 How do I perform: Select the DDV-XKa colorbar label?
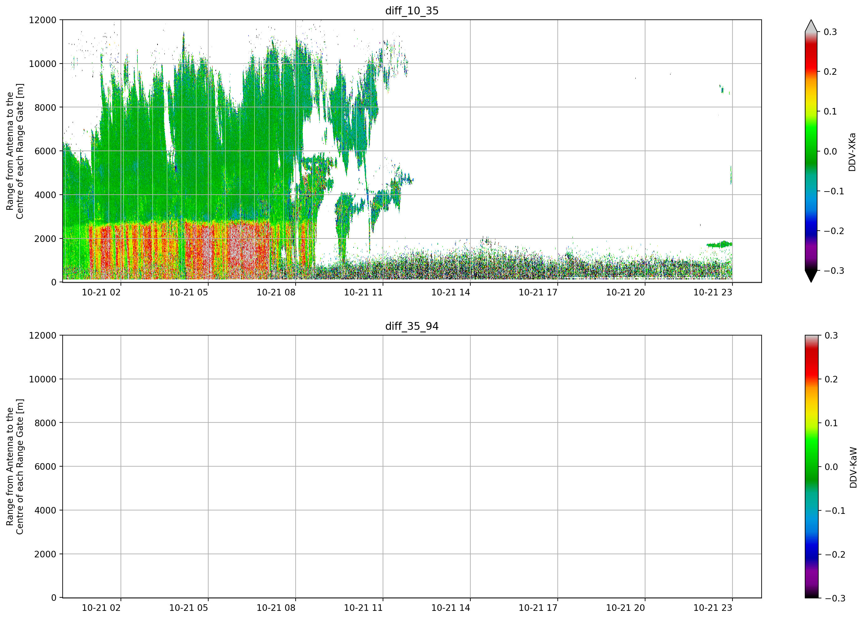coord(852,152)
